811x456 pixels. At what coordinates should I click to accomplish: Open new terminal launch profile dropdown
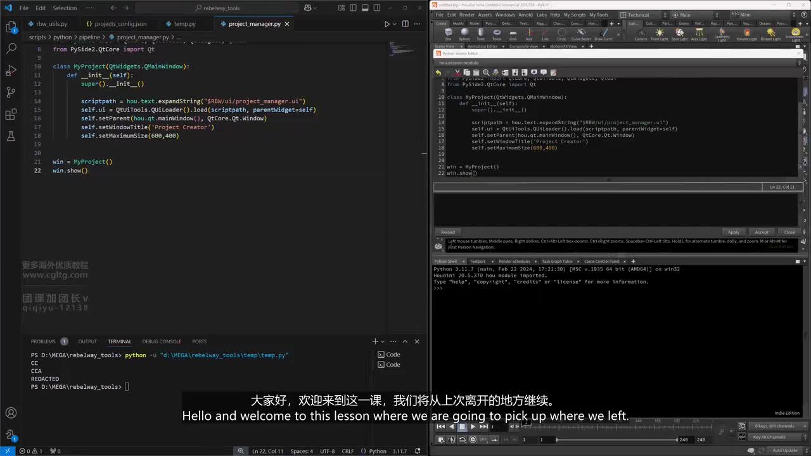click(x=384, y=341)
